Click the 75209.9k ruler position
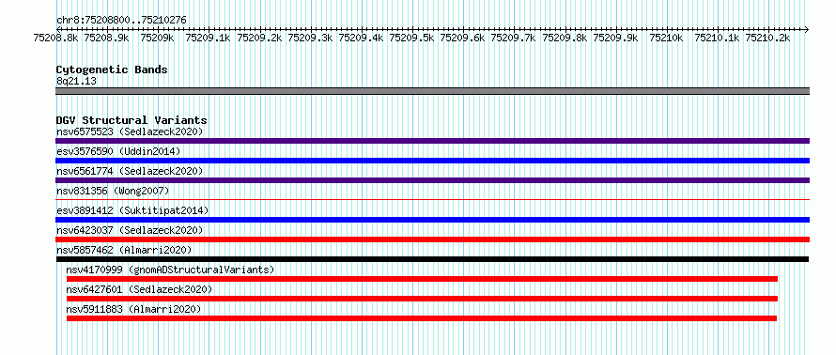Viewport: 836px width, 355px height. (x=616, y=38)
